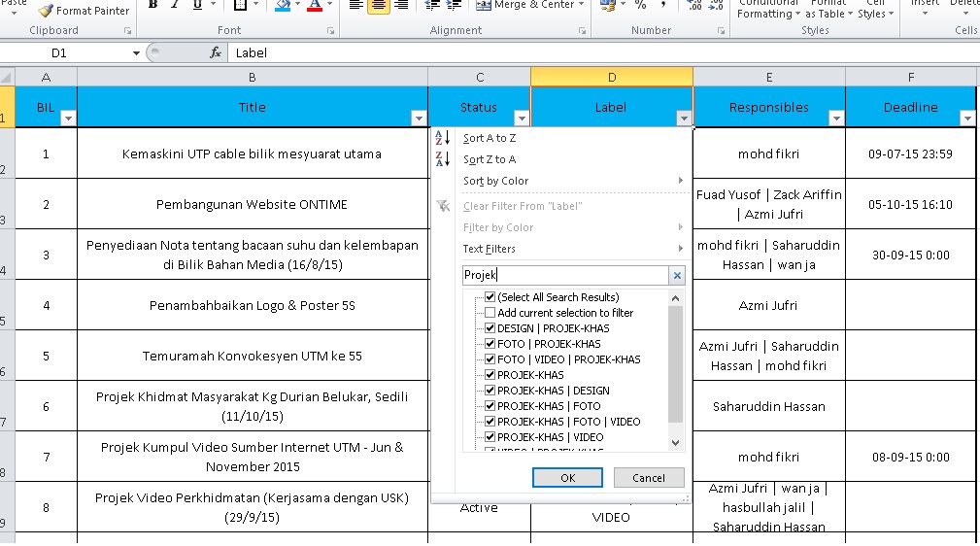Click OK in filter menu
The image size is (980, 546).
click(567, 478)
